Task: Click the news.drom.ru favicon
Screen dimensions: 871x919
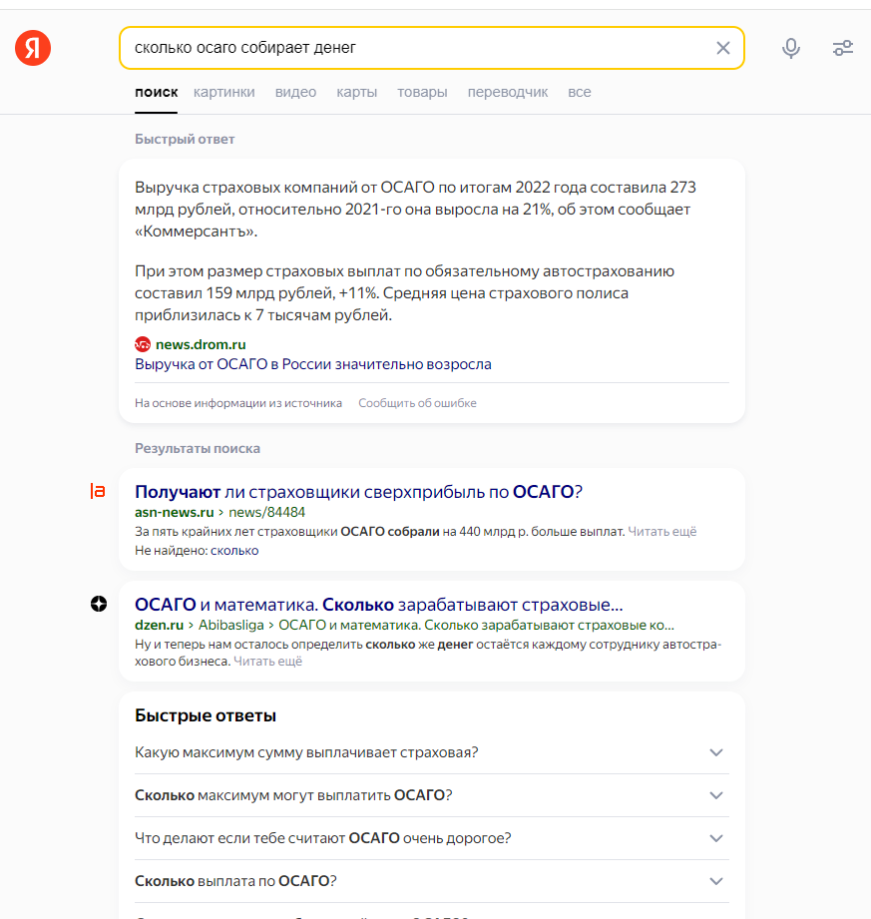Action: 143,344
